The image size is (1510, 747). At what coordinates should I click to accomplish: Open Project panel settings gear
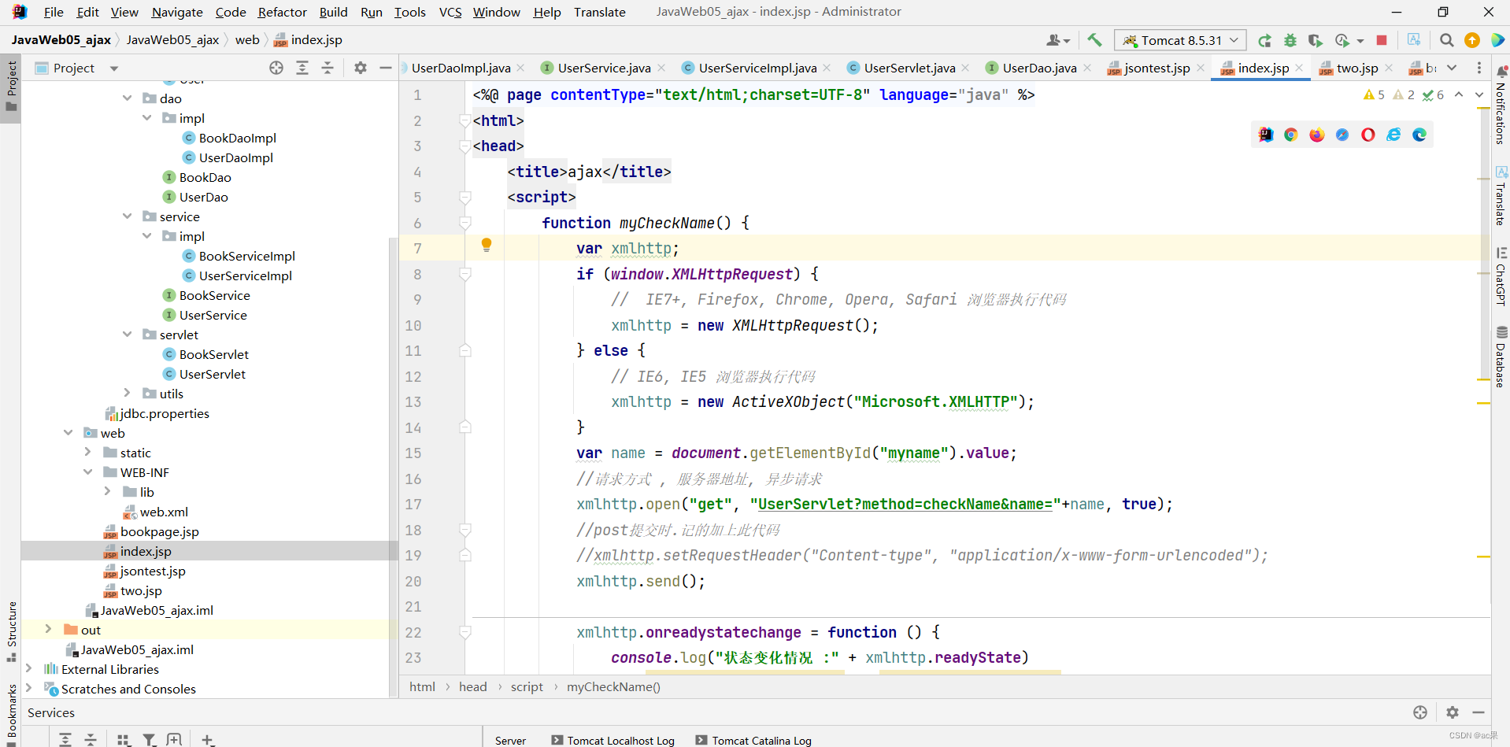click(361, 68)
